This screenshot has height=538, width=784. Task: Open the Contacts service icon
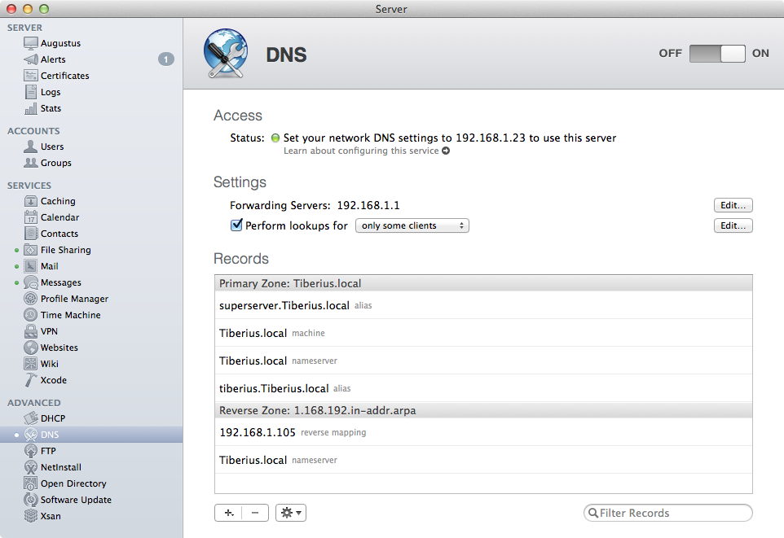click(x=30, y=234)
